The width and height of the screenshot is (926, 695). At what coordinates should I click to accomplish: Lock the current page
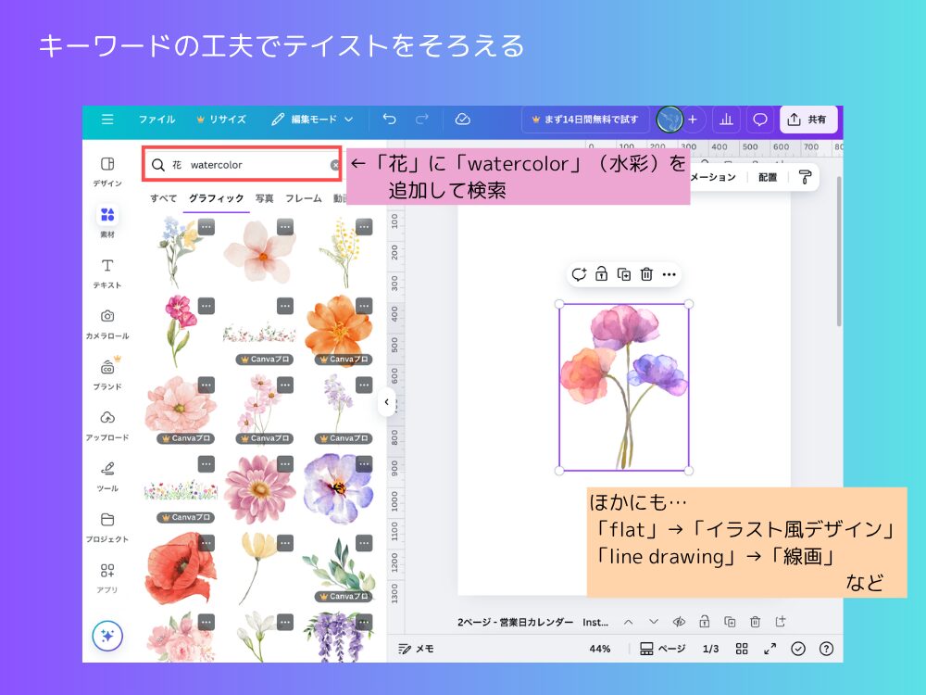pos(705,622)
